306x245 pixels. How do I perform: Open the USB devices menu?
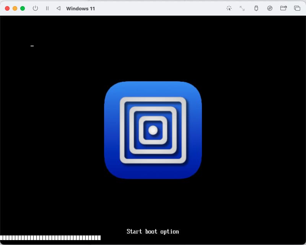[256, 8]
